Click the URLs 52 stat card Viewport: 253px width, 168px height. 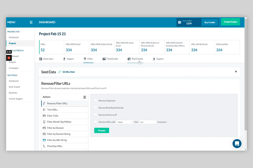pos(52,47)
